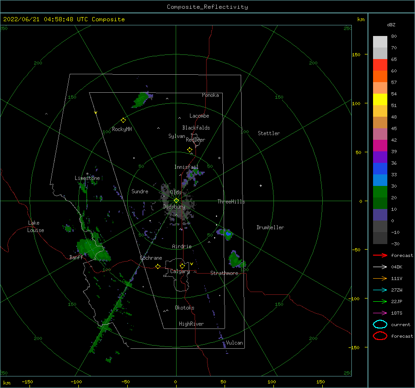The width and height of the screenshot is (415, 388).
Task: Click the Cochrane label
Action: pos(151,258)
